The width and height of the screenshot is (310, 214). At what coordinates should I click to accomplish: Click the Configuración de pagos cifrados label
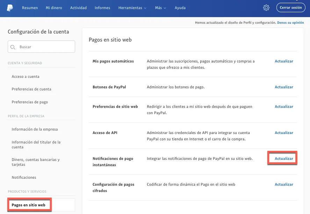coord(114,187)
